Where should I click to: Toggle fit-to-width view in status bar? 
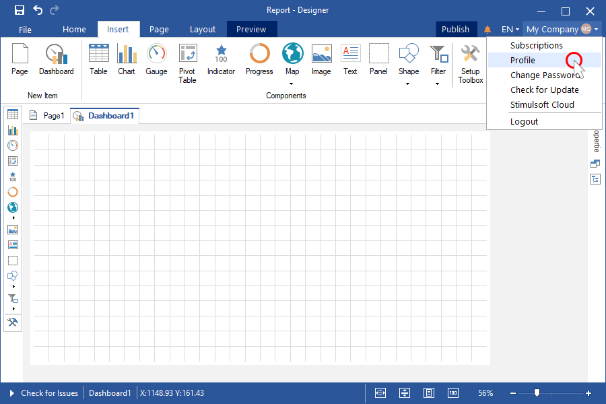[380, 393]
